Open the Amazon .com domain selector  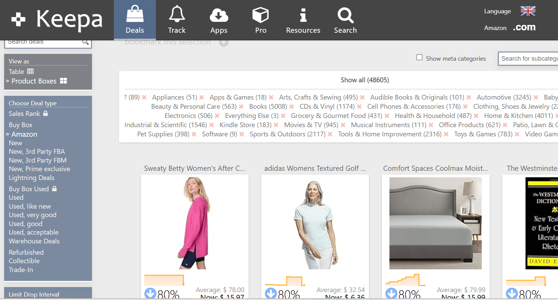coord(524,28)
